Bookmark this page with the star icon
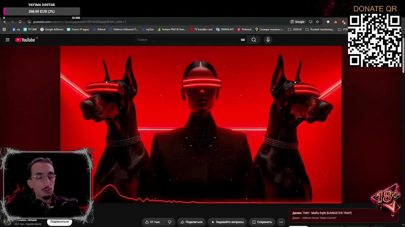This screenshot has height=227, width=405. [x=317, y=22]
